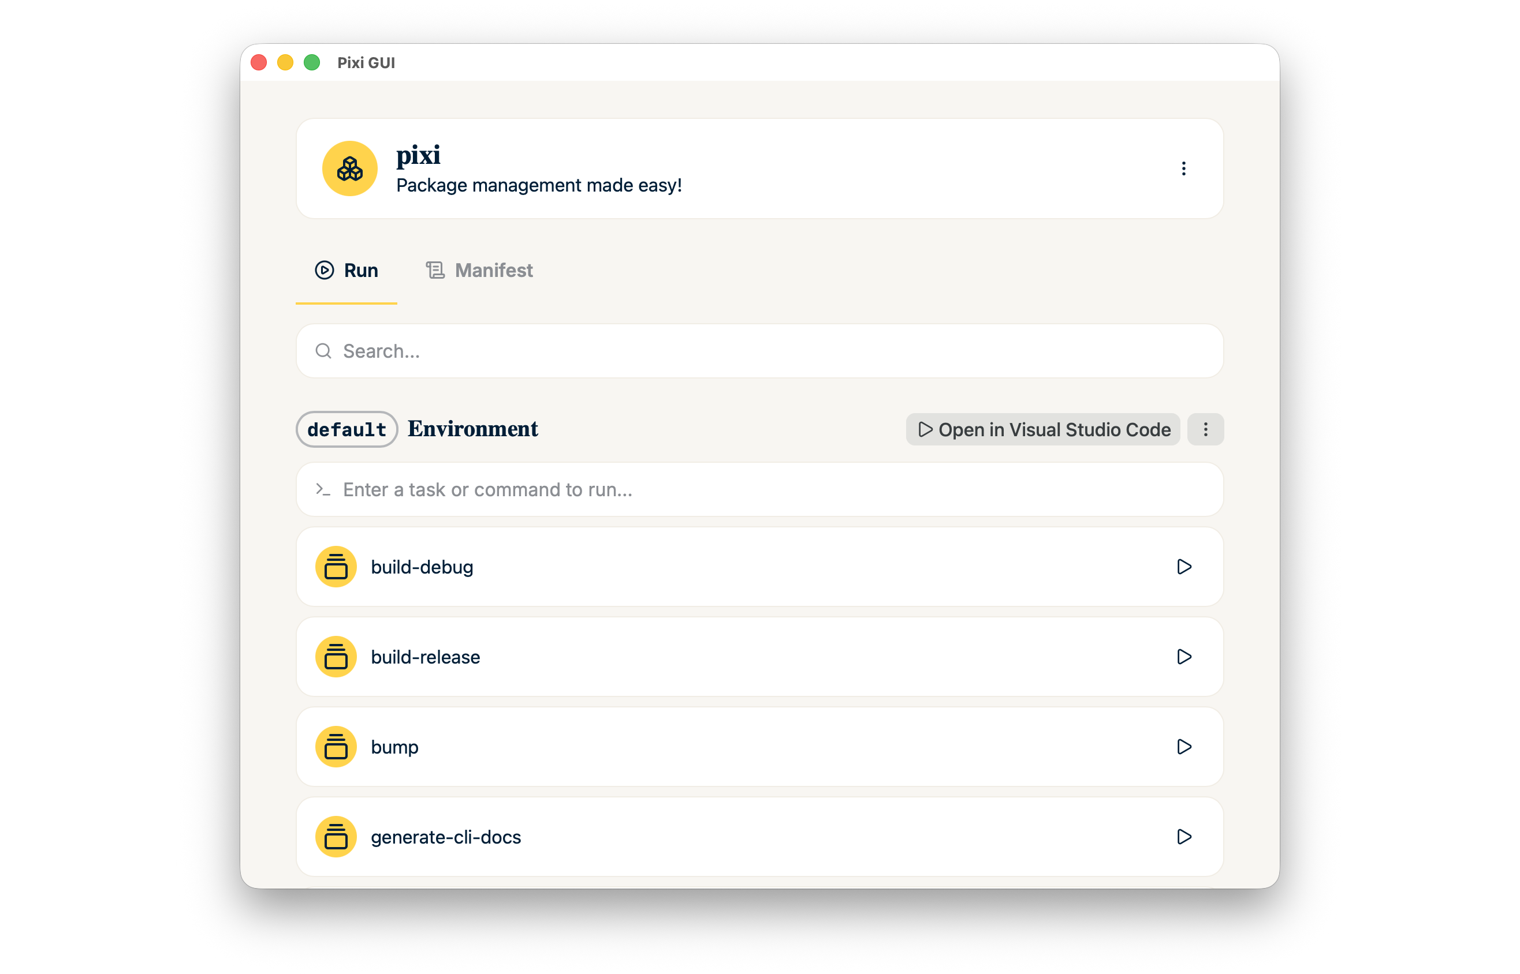Start the bump task

point(1184,747)
